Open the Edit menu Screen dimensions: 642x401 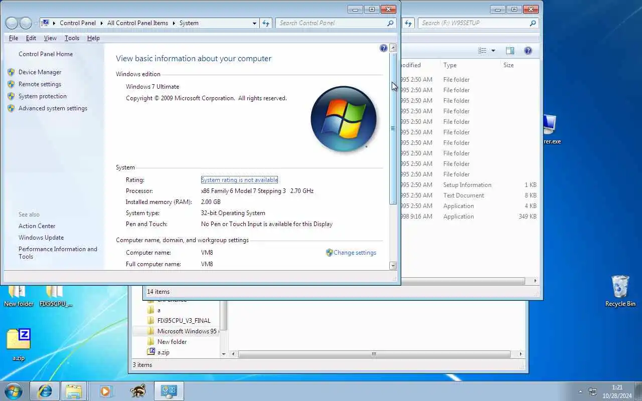click(31, 38)
